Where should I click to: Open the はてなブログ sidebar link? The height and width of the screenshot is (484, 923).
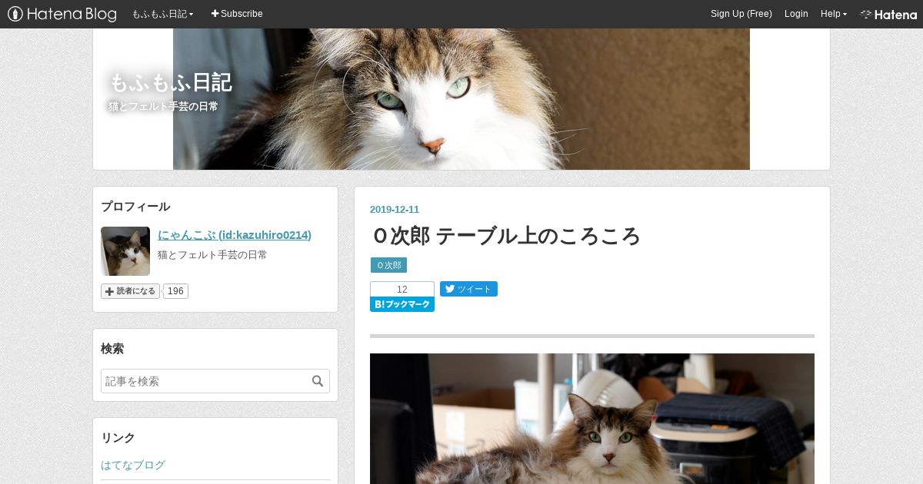[133, 465]
